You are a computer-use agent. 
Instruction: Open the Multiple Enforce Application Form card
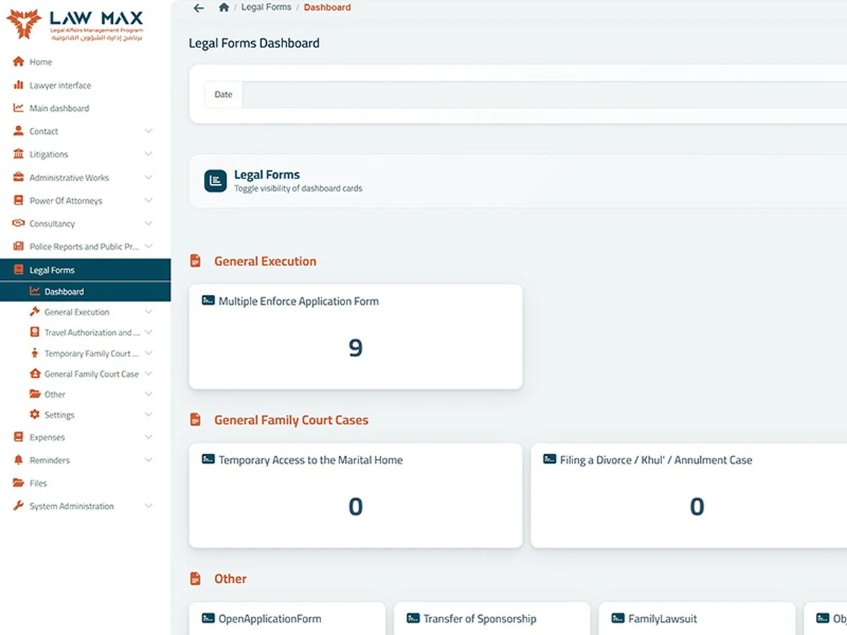pyautogui.click(x=356, y=337)
